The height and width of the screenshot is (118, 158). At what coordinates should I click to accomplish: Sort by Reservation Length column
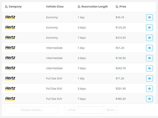[93, 7]
